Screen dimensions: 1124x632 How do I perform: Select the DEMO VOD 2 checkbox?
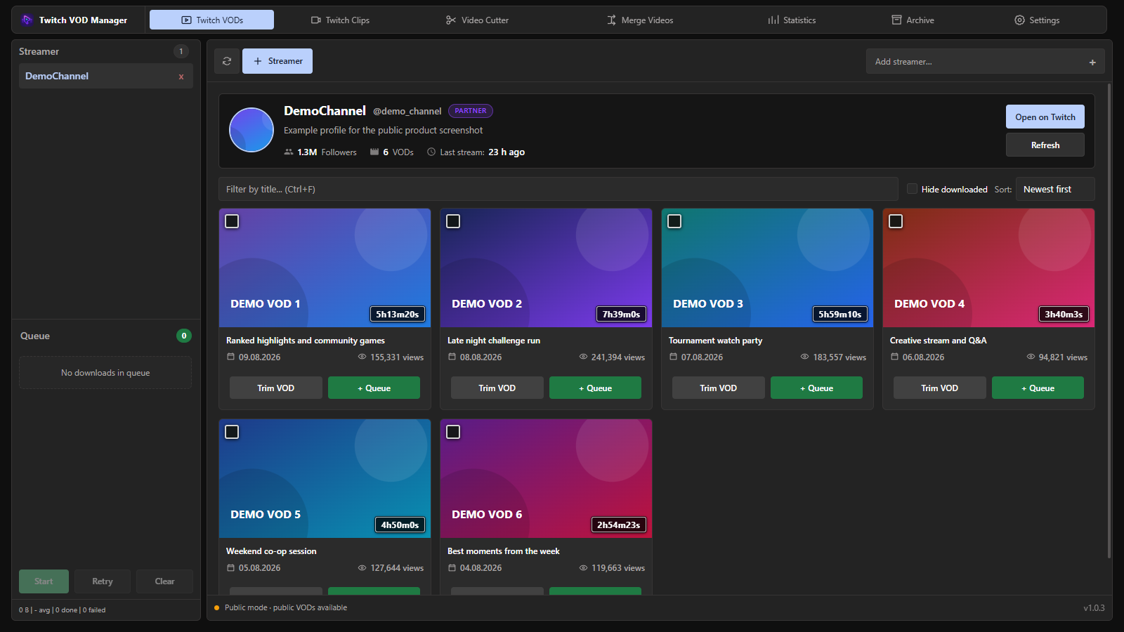click(x=453, y=221)
